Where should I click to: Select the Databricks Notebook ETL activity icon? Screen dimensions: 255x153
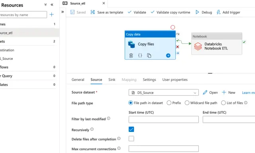[x=198, y=46]
